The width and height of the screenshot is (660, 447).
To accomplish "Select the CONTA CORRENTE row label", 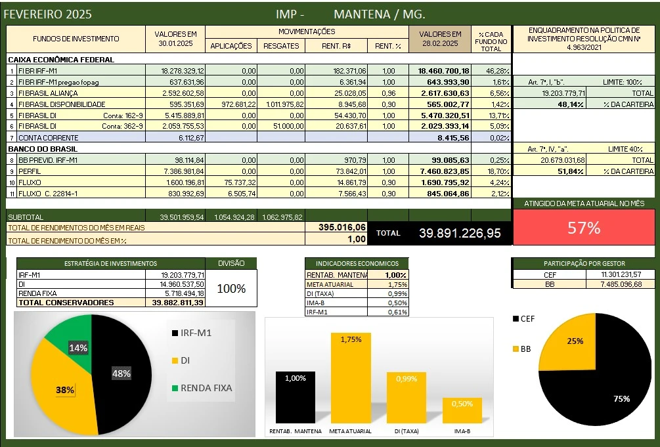I will coord(48,138).
